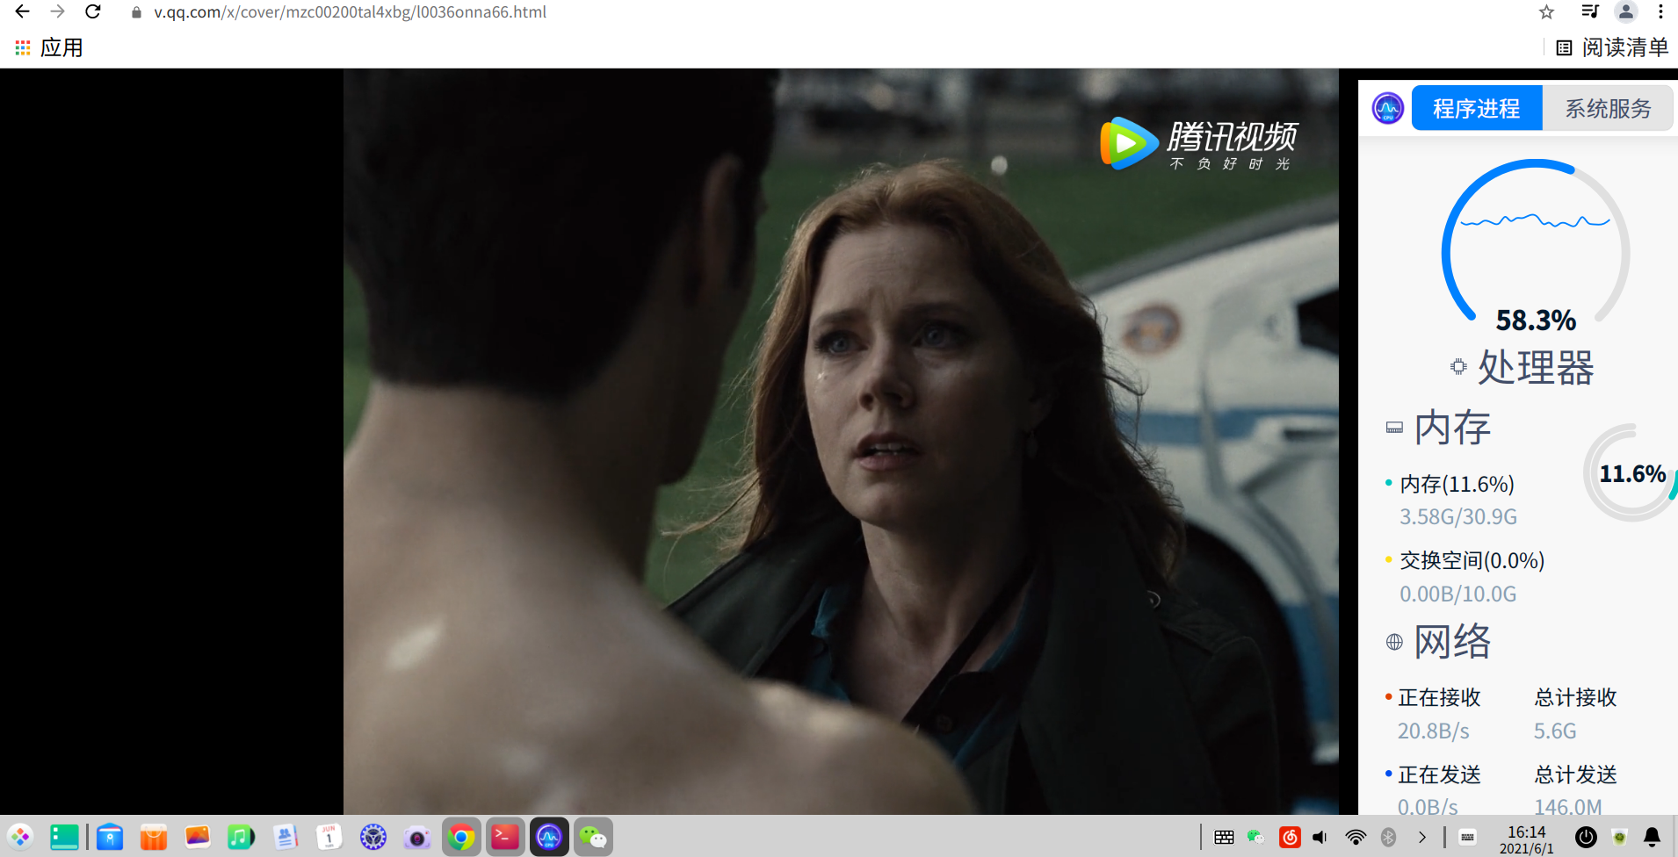Bookmark this page with the star icon
The width and height of the screenshot is (1678, 857).
pyautogui.click(x=1547, y=12)
